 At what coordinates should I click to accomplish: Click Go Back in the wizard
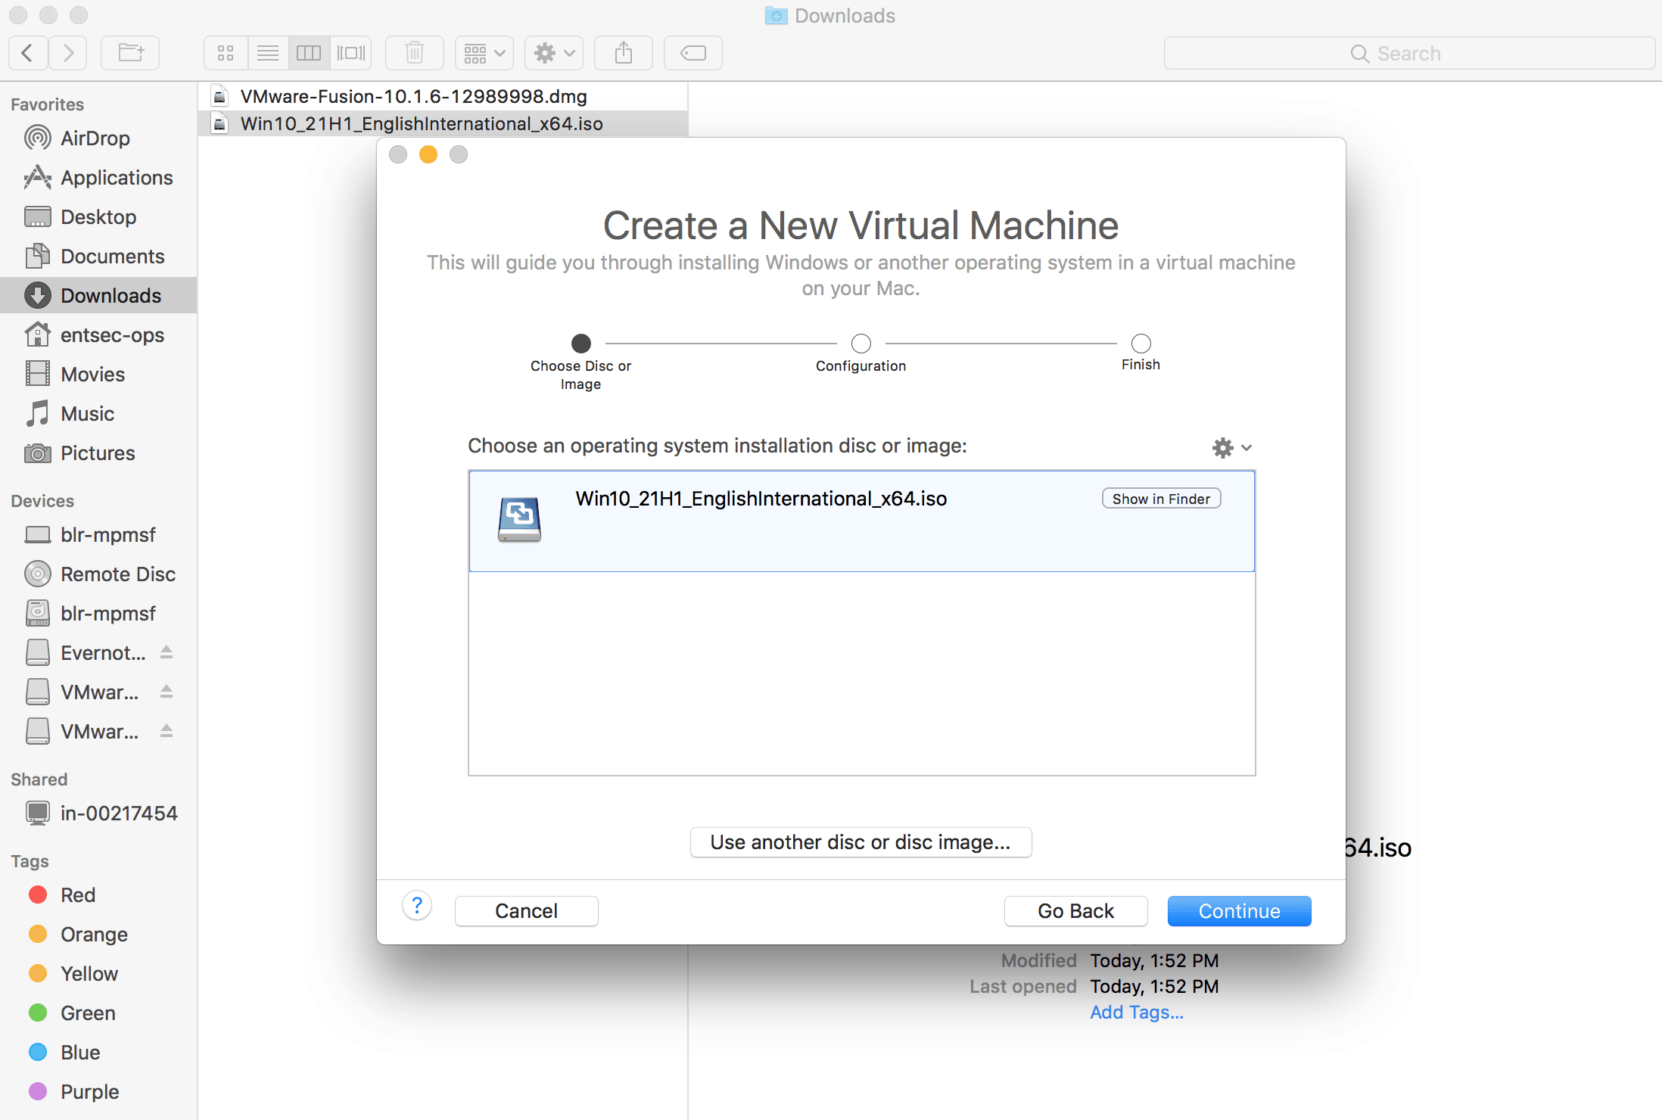1075,911
